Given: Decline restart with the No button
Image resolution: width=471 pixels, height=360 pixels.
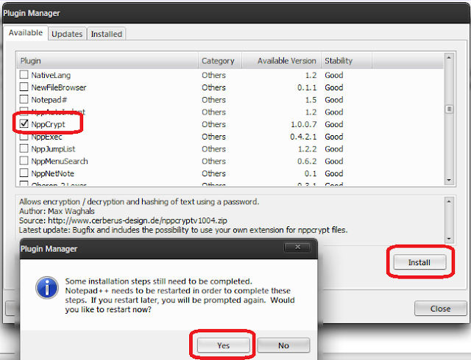Looking at the screenshot, I should click(x=283, y=345).
